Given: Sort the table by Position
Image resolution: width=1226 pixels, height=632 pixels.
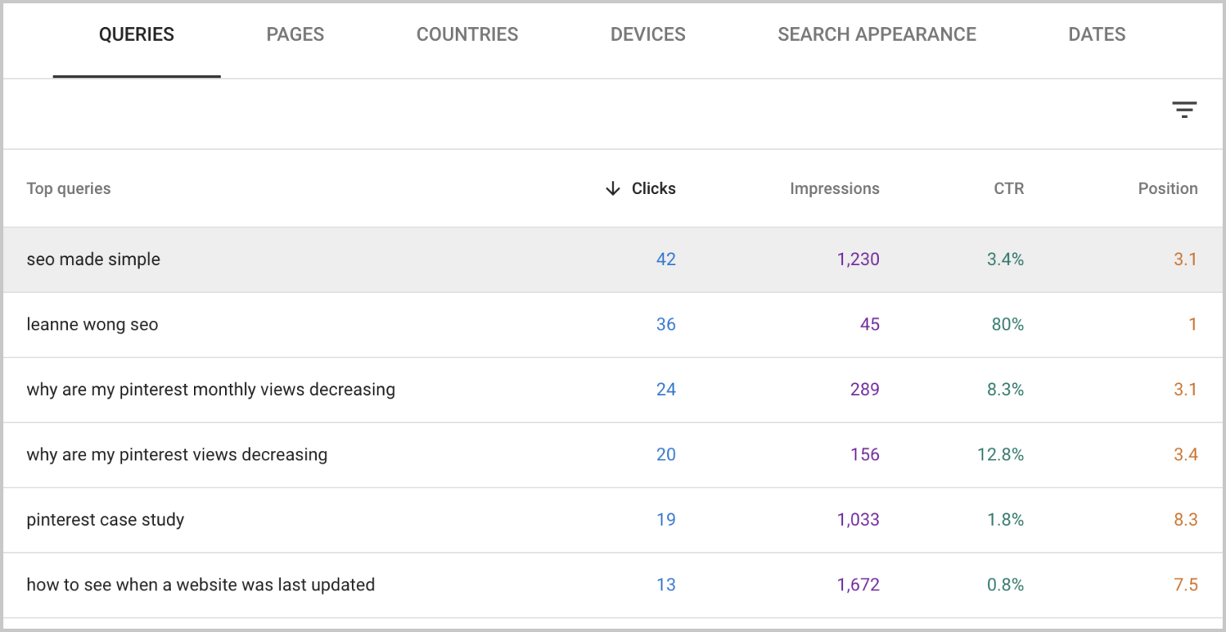Looking at the screenshot, I should click(x=1168, y=188).
